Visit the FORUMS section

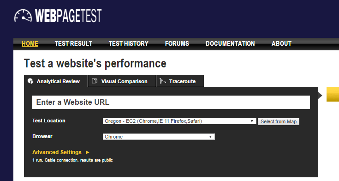(x=177, y=43)
